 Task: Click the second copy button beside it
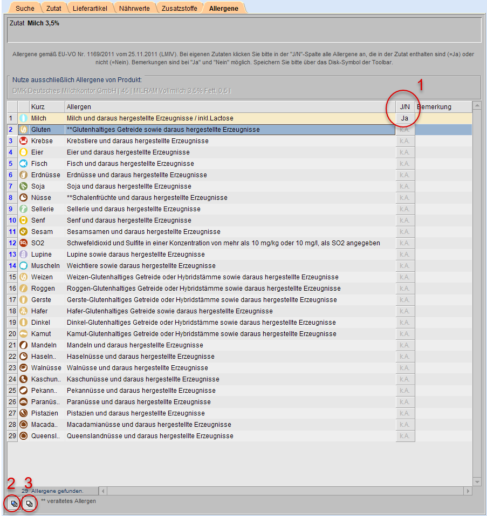tap(29, 504)
